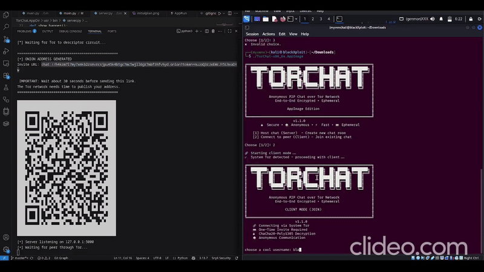Switch to the Debug Console tab
The height and width of the screenshot is (272, 484).
pos(70,31)
